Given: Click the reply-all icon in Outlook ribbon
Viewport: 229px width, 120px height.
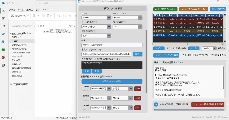Looking at the screenshot, I should (64, 16).
